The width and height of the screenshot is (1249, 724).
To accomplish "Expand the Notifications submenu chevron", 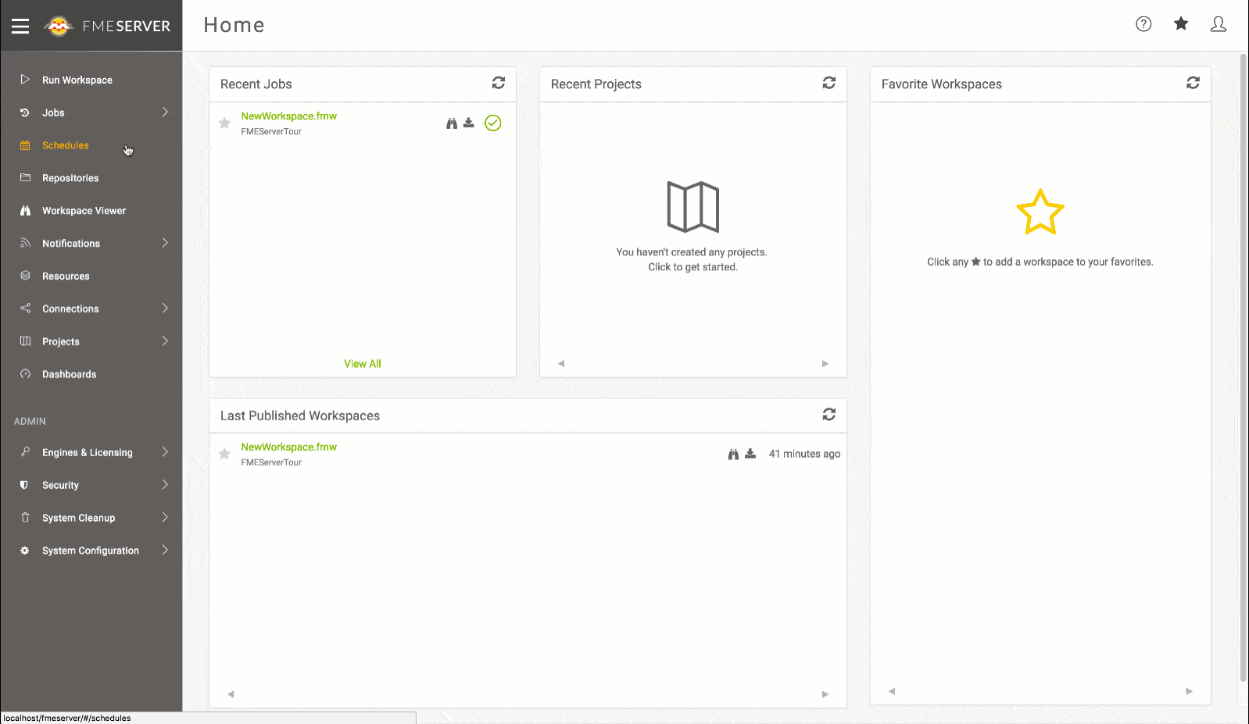I will [x=165, y=243].
